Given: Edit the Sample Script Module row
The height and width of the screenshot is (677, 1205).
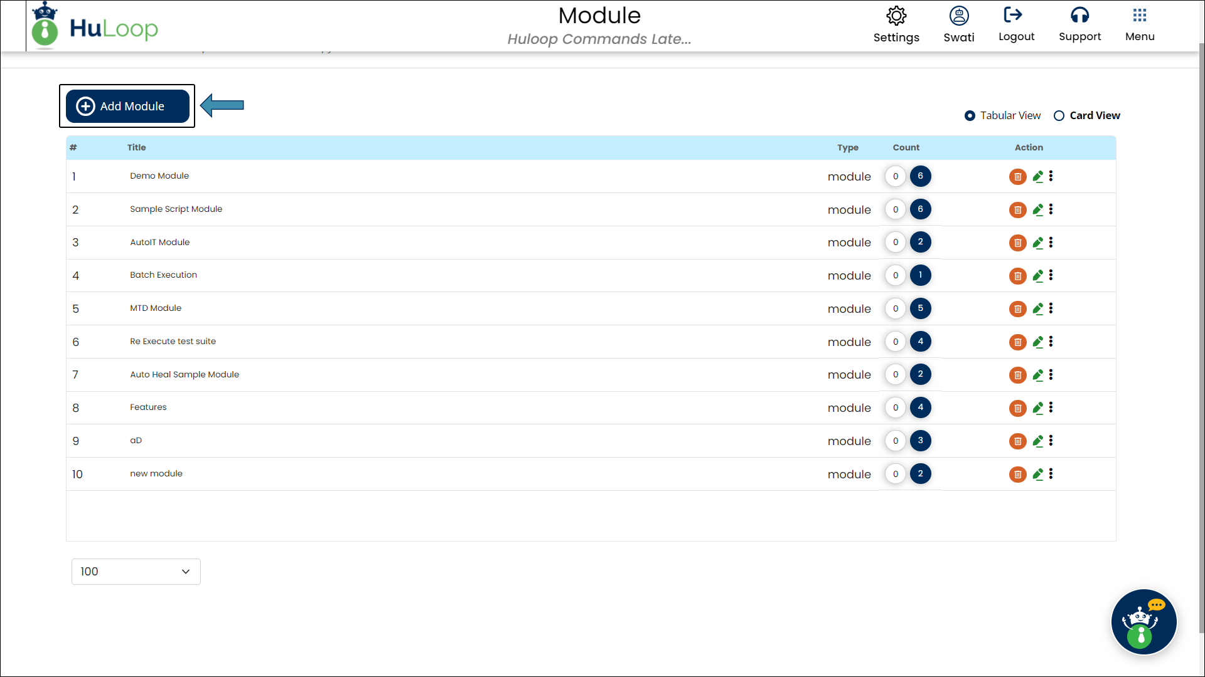Looking at the screenshot, I should (1038, 210).
